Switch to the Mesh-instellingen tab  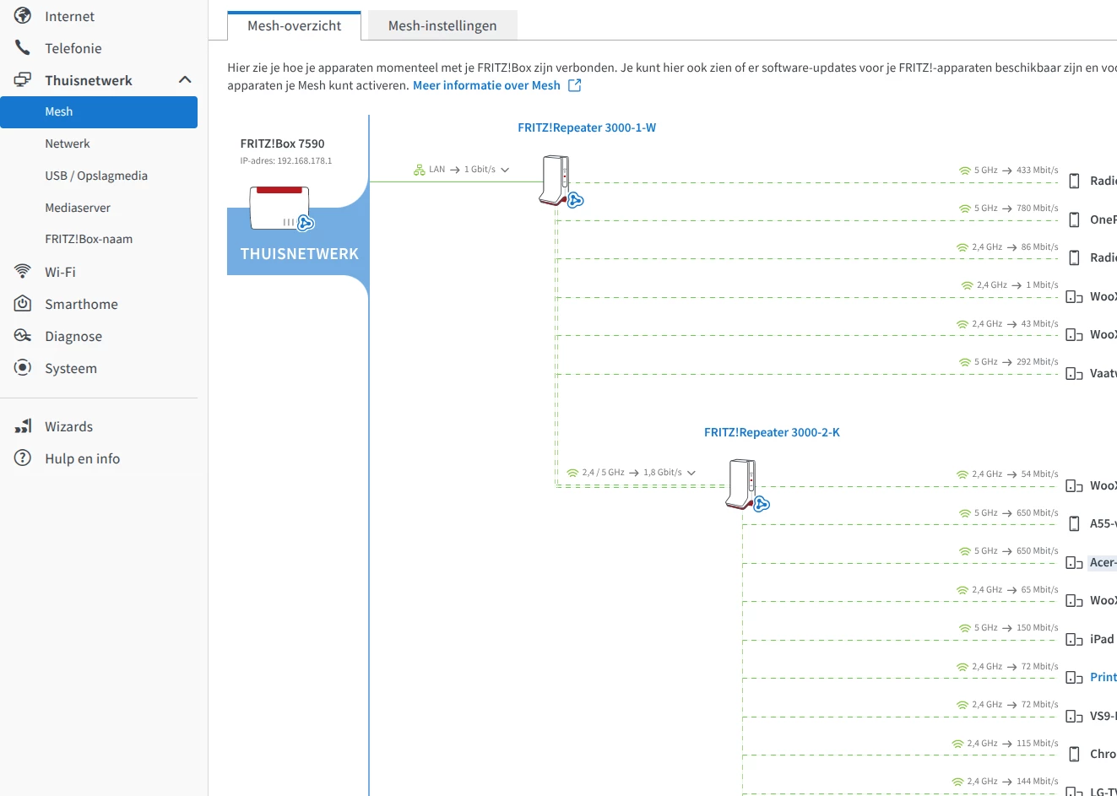[442, 26]
